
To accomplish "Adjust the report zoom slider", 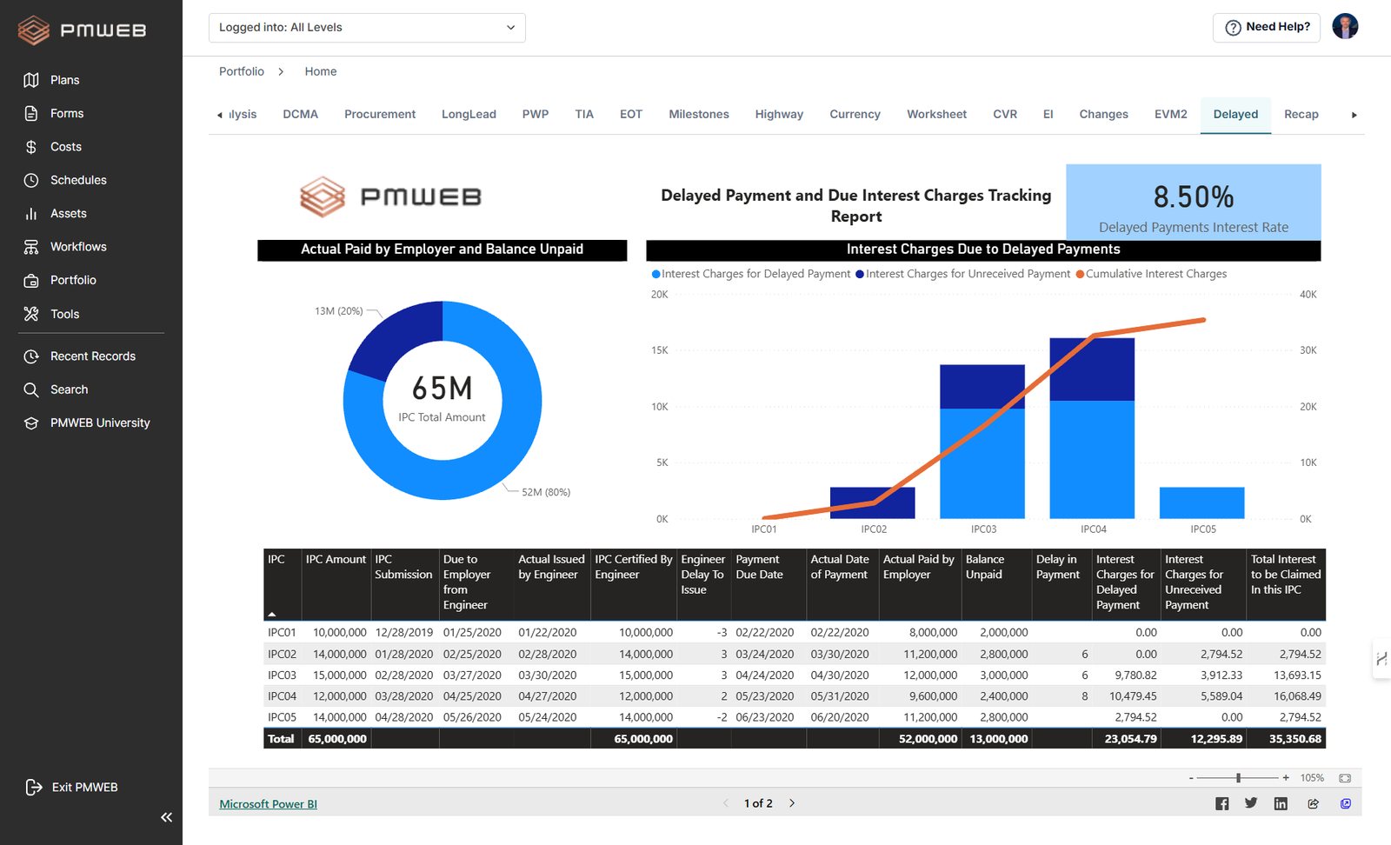I will click(x=1238, y=778).
